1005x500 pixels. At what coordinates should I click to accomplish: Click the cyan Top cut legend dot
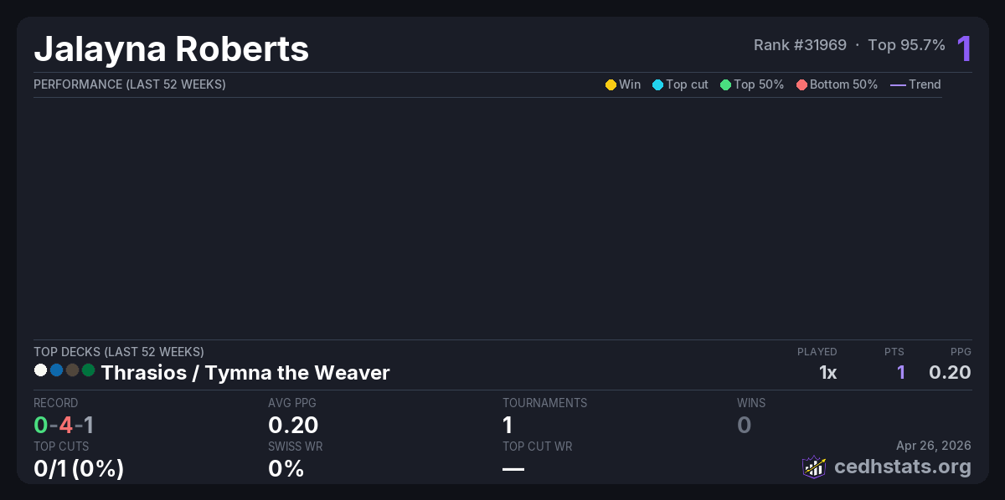click(x=657, y=84)
